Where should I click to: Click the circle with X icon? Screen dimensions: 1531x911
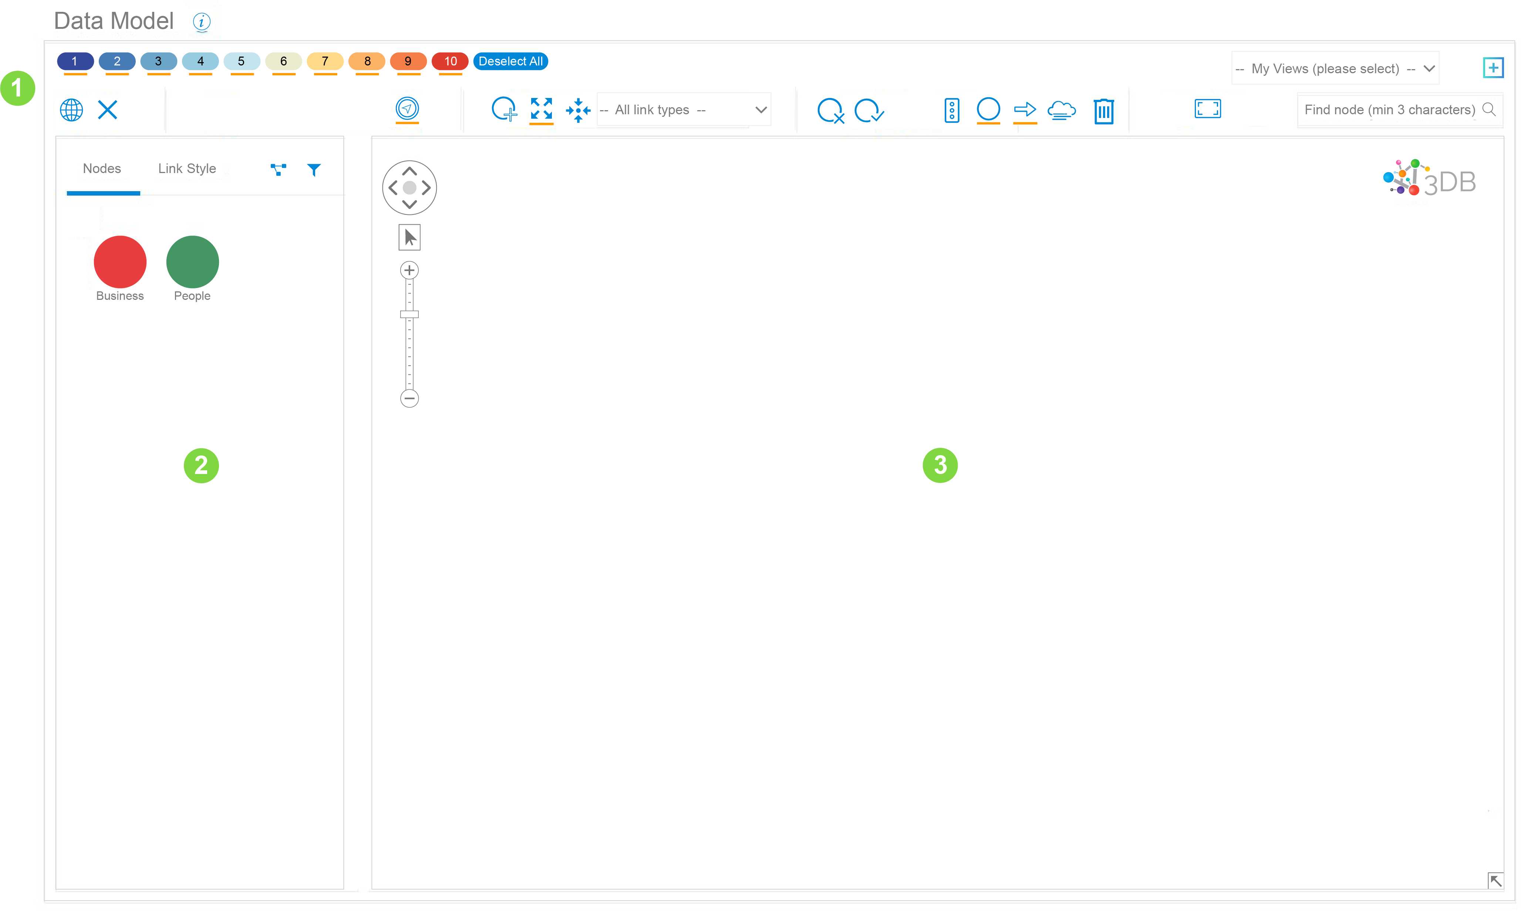coord(831,111)
